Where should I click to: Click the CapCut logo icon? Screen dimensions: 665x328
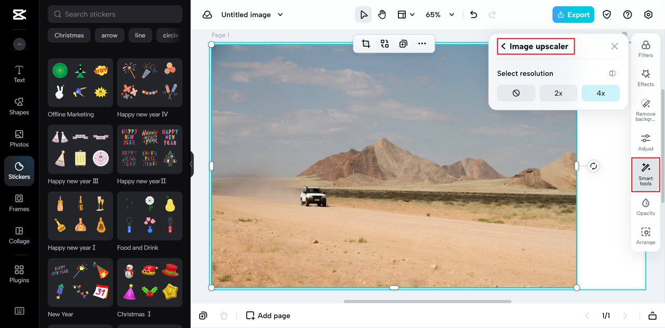point(19,15)
